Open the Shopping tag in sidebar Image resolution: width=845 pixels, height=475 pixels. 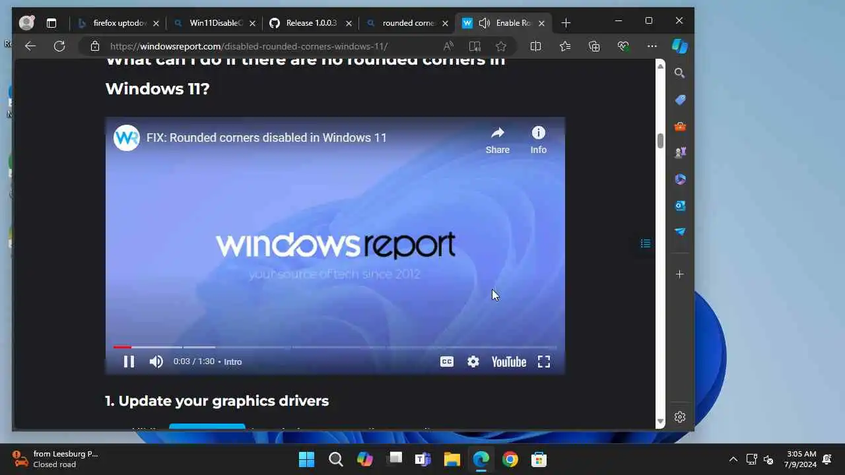(680, 100)
